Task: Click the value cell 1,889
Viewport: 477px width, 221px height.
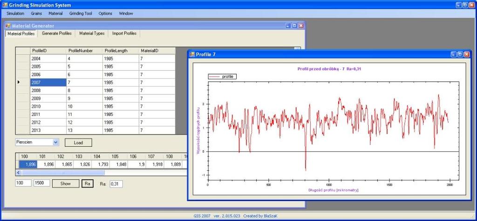Action: (x=173, y=164)
